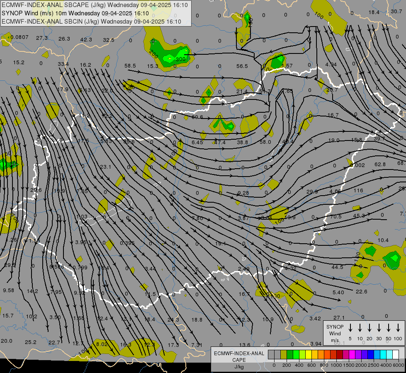Image resolution: width=406 pixels, height=373 pixels.
Task: Click the 100 m/s wind arrow in legend
Action: [x=398, y=328]
